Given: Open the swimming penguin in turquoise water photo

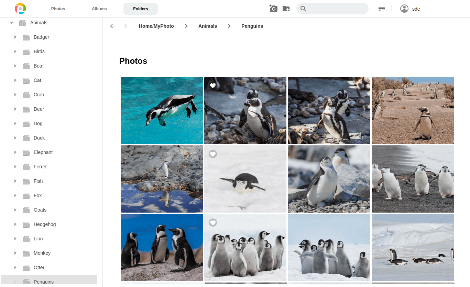Looking at the screenshot, I should (162, 110).
